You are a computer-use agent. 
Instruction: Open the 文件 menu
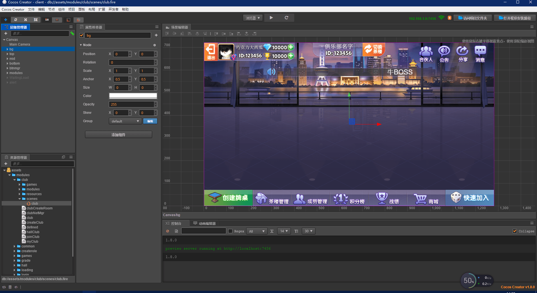(x=31, y=10)
